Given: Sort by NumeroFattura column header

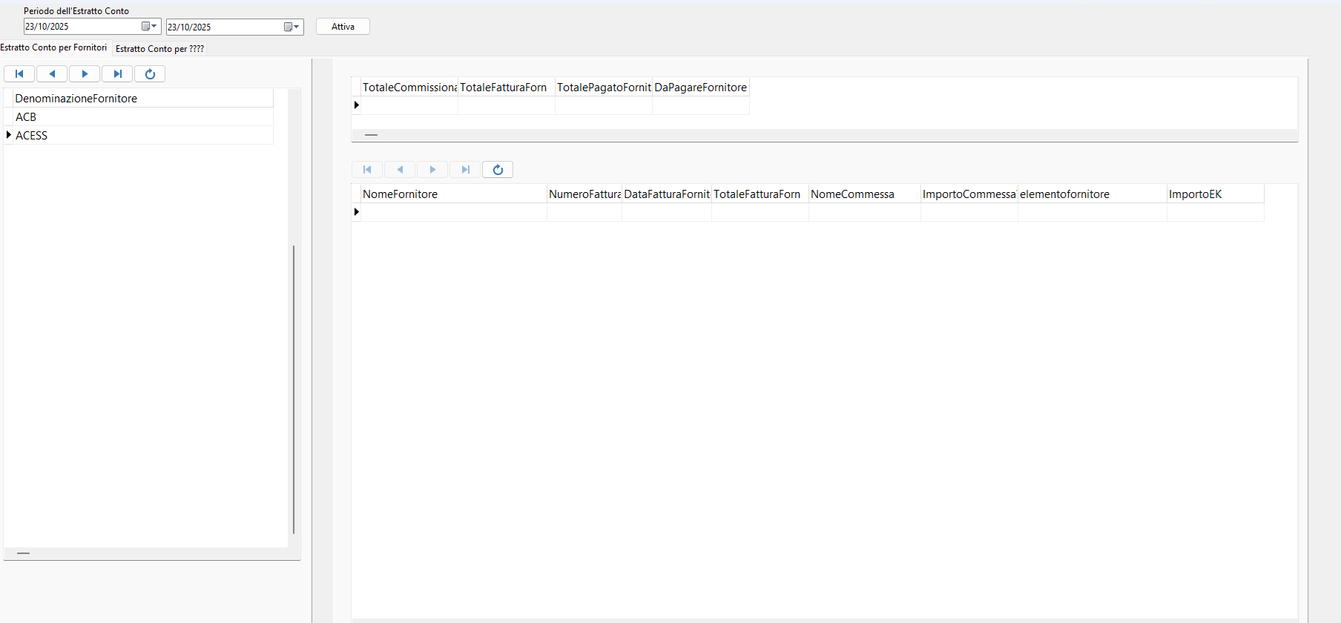Looking at the screenshot, I should click(584, 194).
